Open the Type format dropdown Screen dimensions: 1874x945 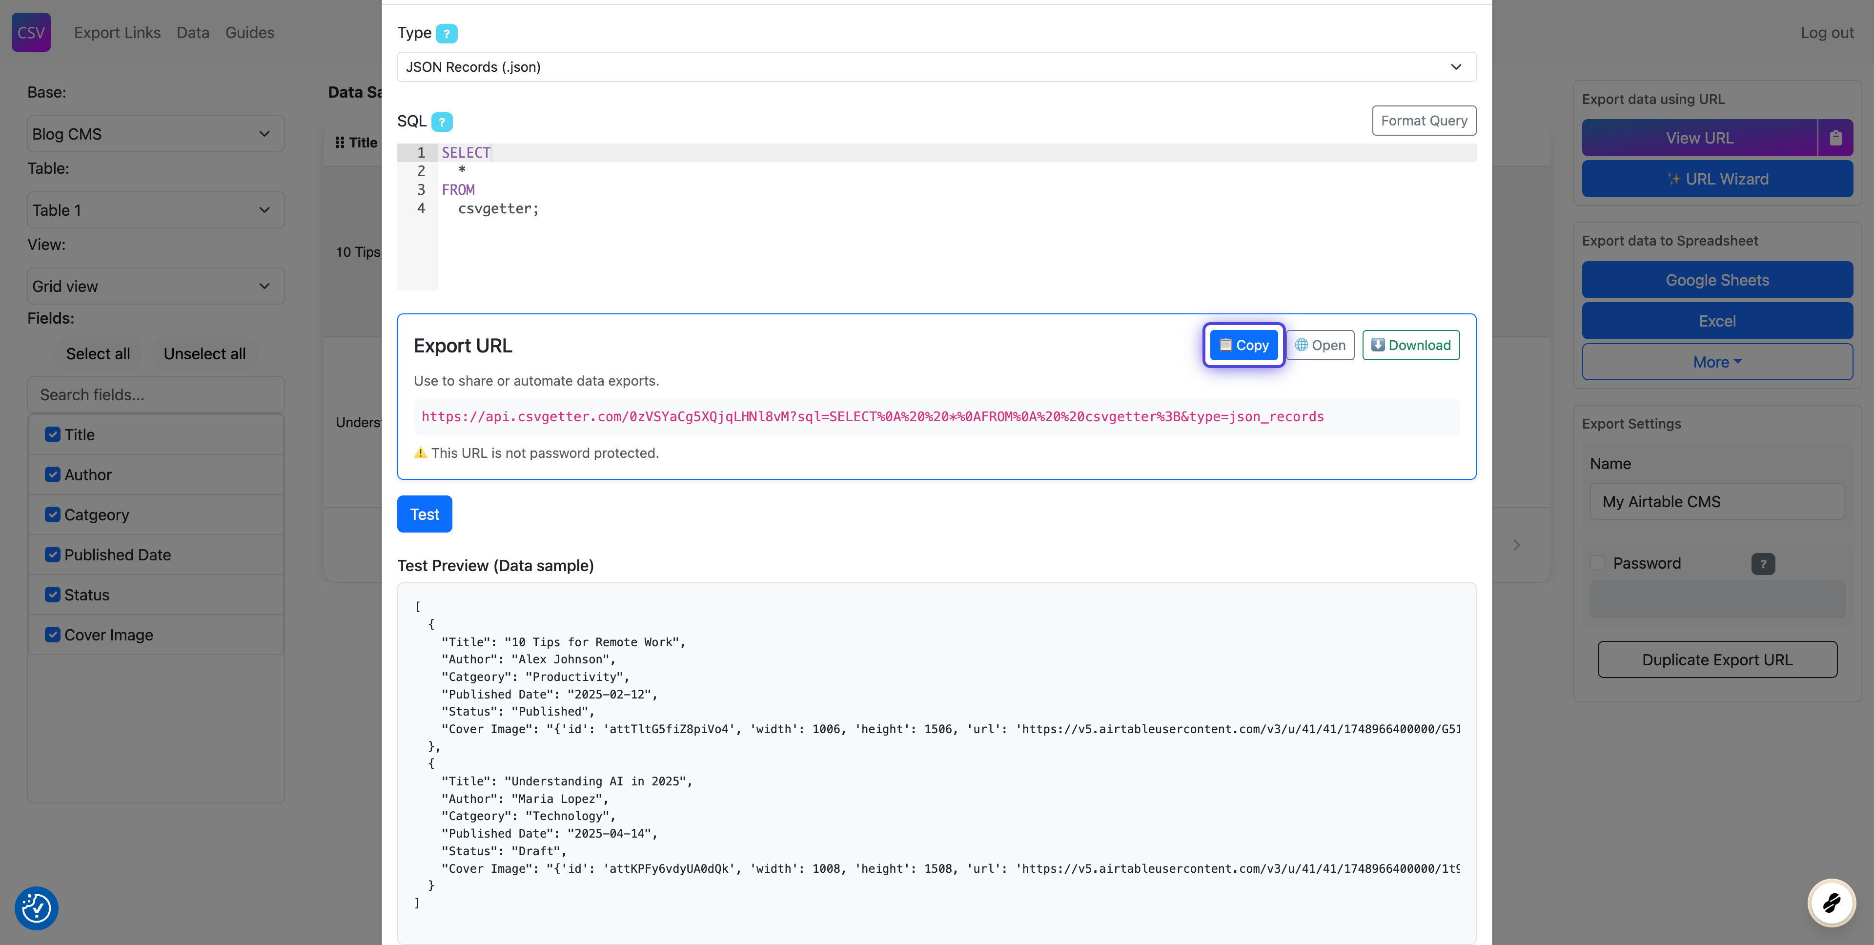[x=936, y=67]
